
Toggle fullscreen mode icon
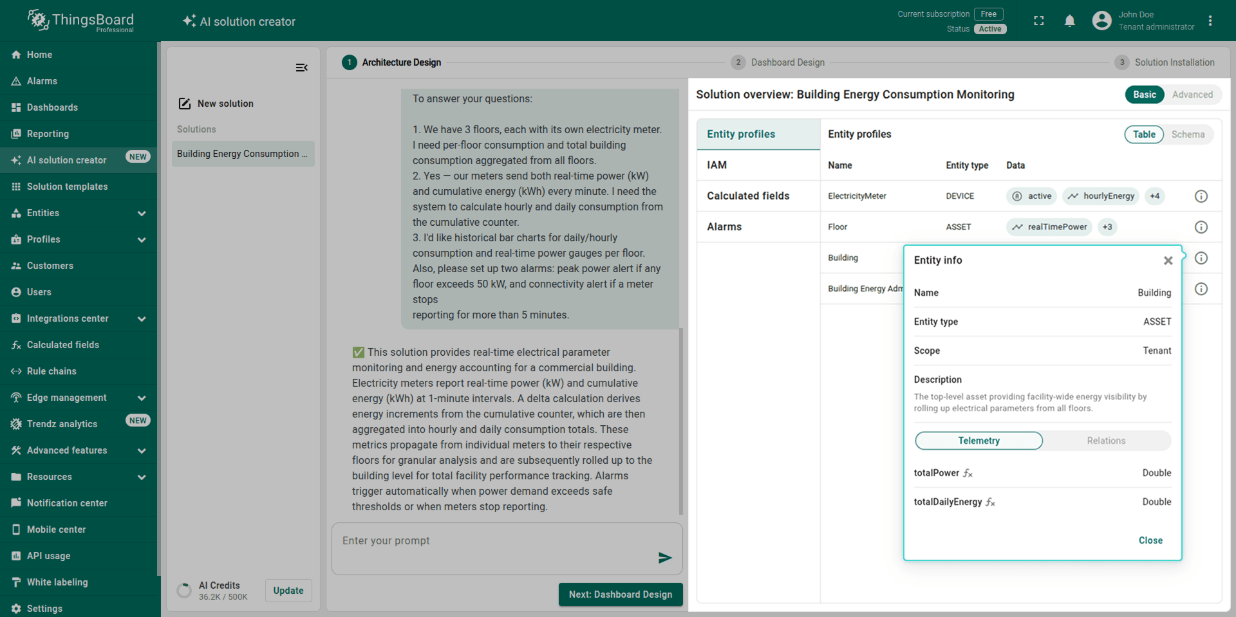tap(1038, 21)
